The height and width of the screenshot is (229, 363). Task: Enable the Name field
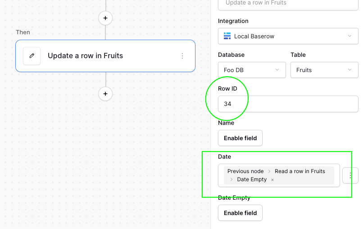(240, 138)
